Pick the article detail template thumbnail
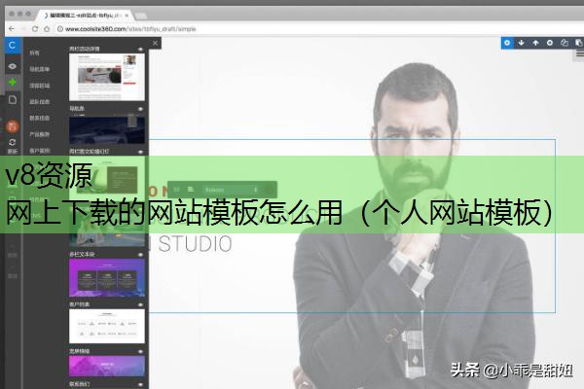584x389 pixels. 107,77
